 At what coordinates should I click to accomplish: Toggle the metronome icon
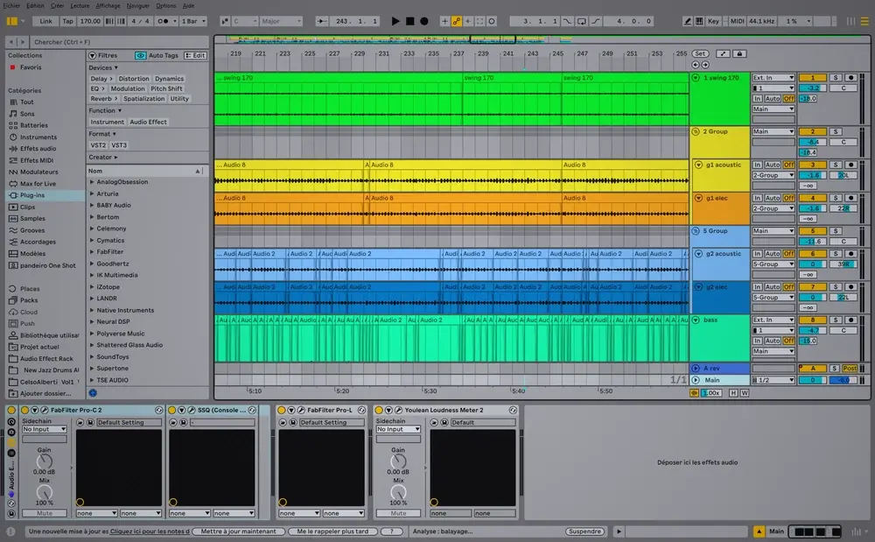164,21
